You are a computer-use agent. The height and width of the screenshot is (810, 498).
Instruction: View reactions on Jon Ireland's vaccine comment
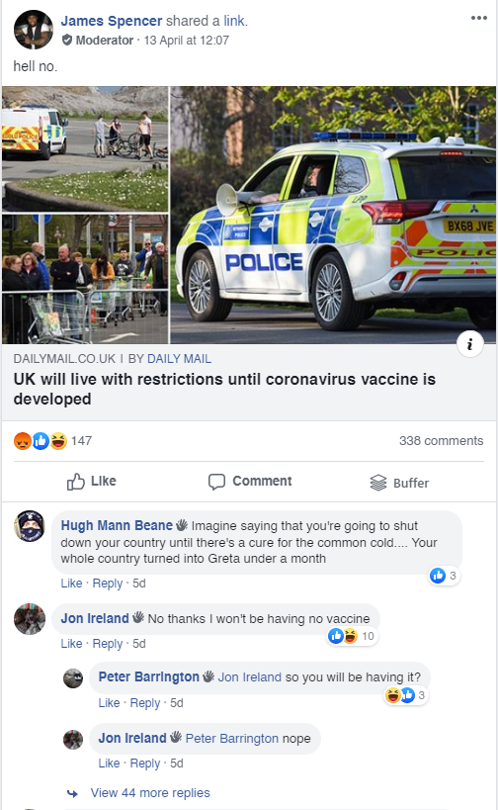352,636
